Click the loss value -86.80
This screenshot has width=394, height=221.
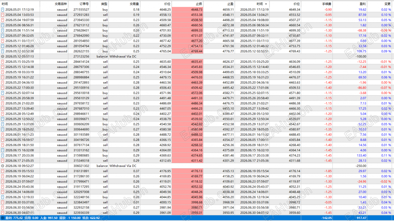361,88
